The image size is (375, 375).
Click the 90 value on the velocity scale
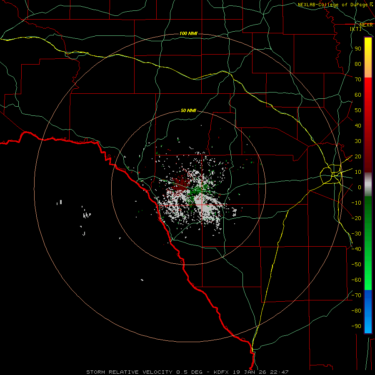358,49
